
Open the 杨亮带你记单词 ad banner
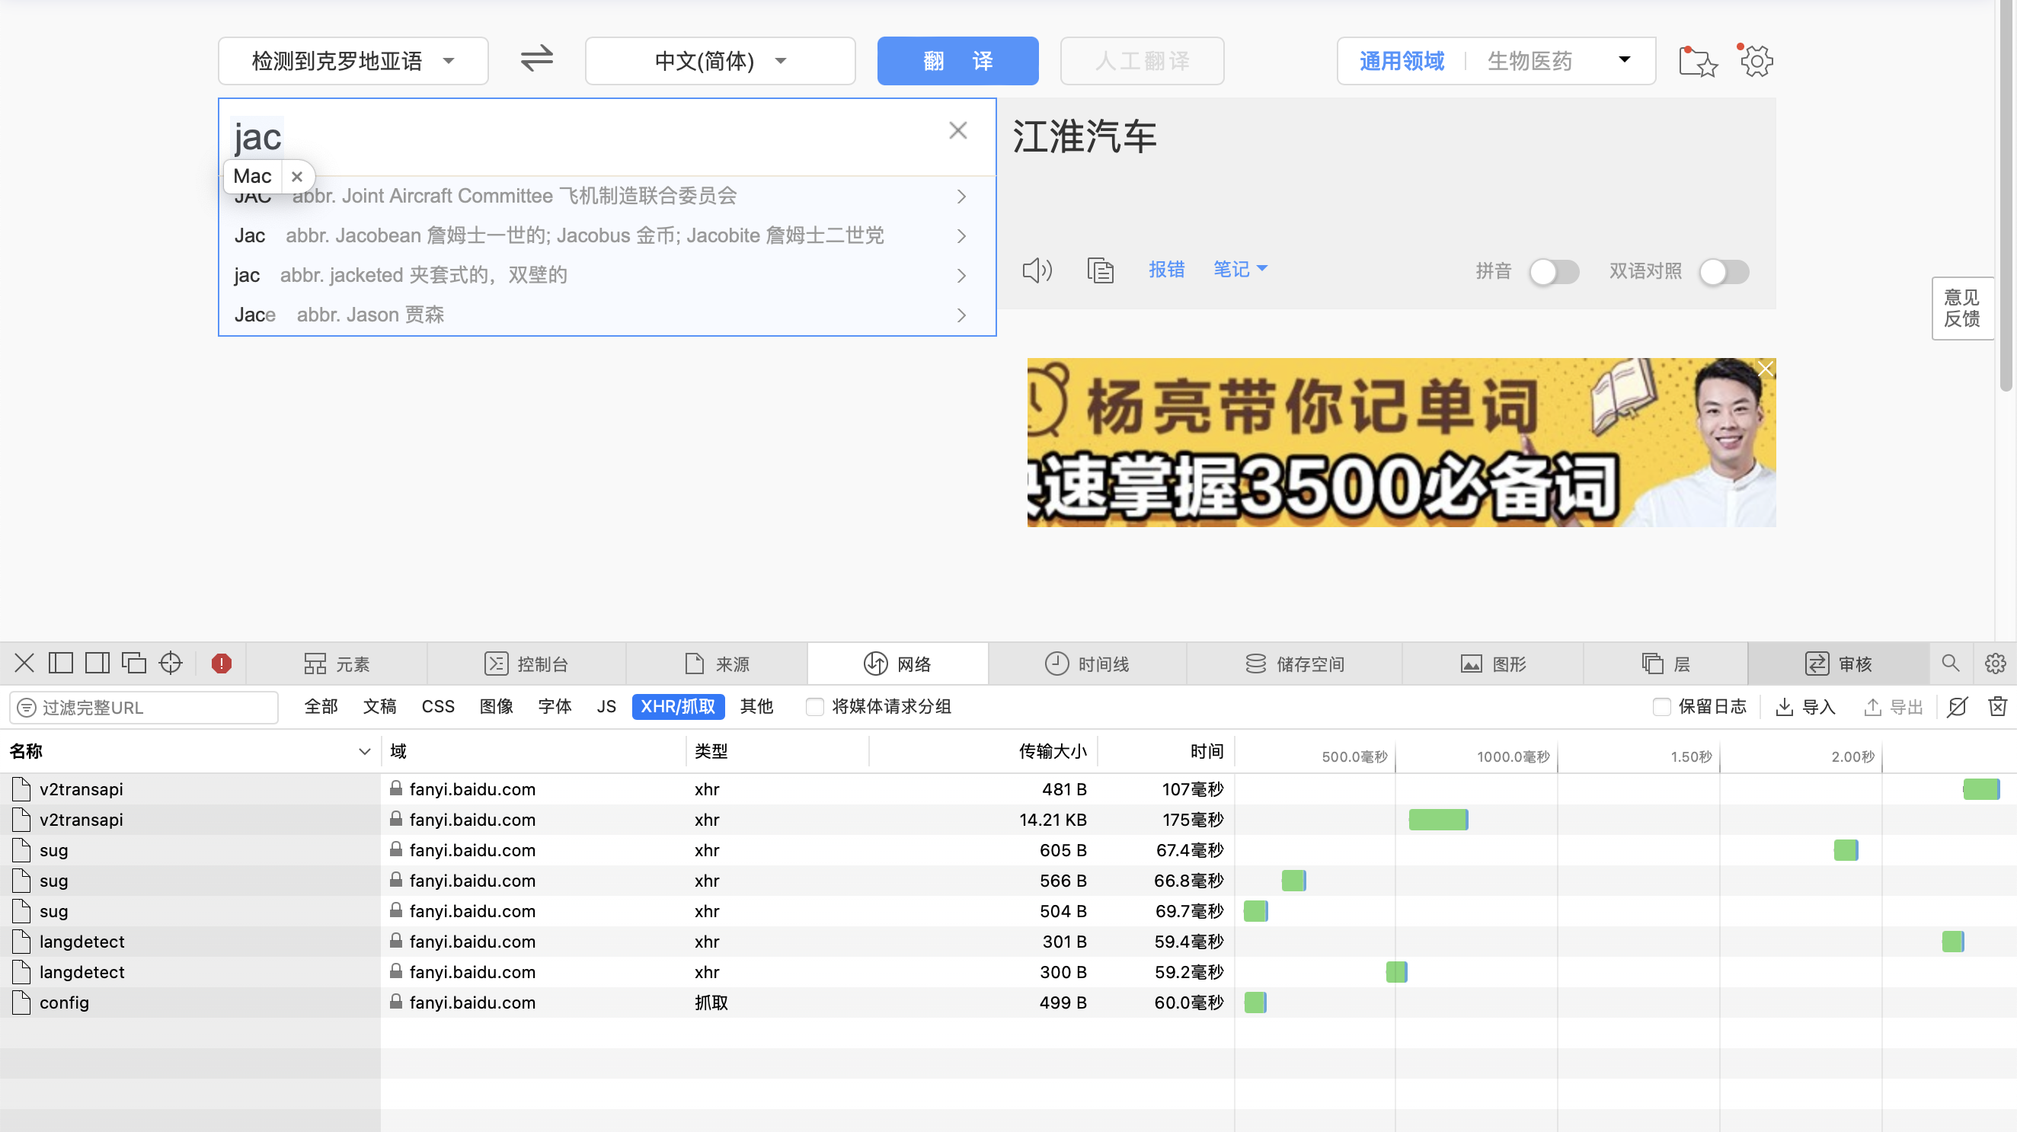pyautogui.click(x=1401, y=443)
